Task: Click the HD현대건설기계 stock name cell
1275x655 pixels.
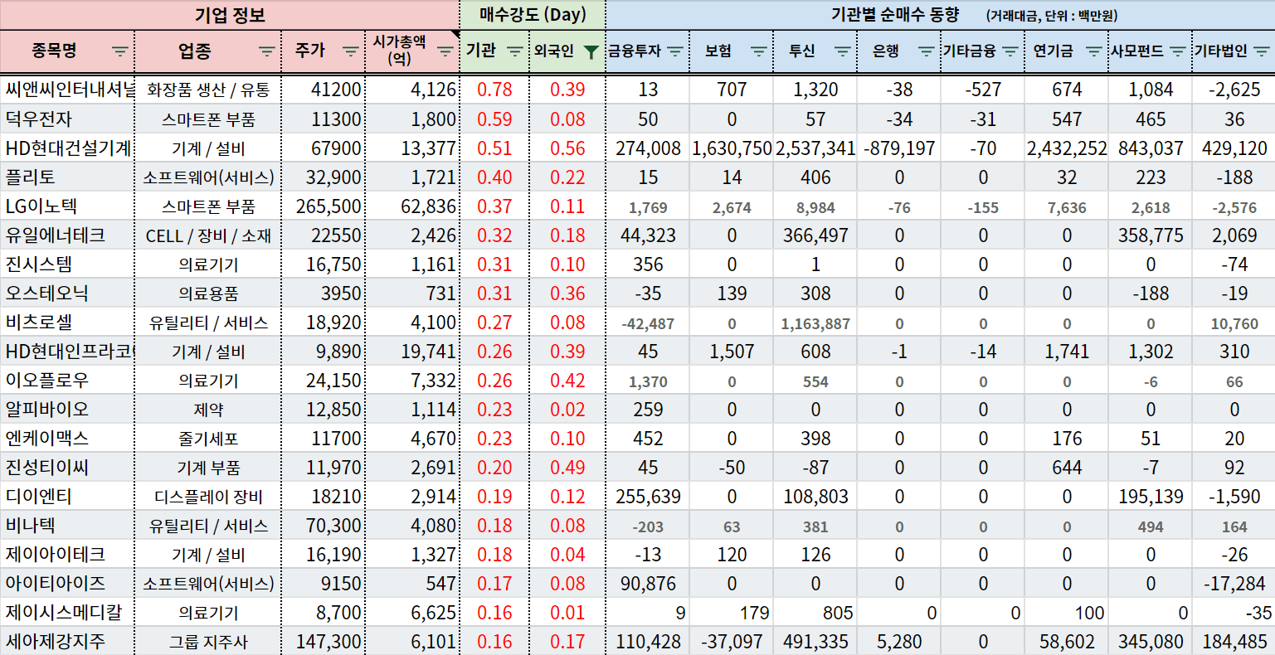Action: [67, 148]
